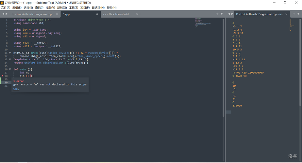302x163 pixels.
Task: Close the right pane run output tab
Action: 287,14
